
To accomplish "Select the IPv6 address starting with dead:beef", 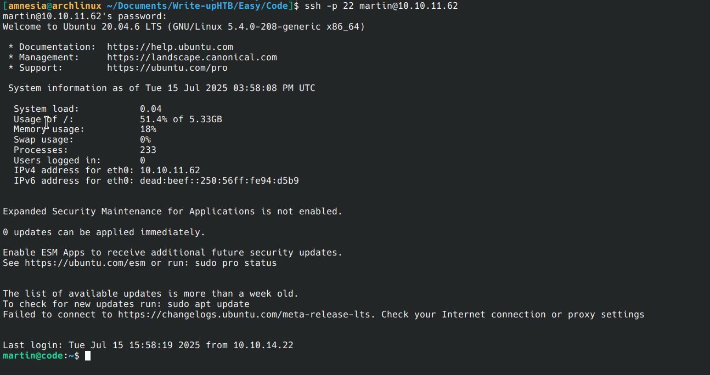I will click(x=219, y=181).
